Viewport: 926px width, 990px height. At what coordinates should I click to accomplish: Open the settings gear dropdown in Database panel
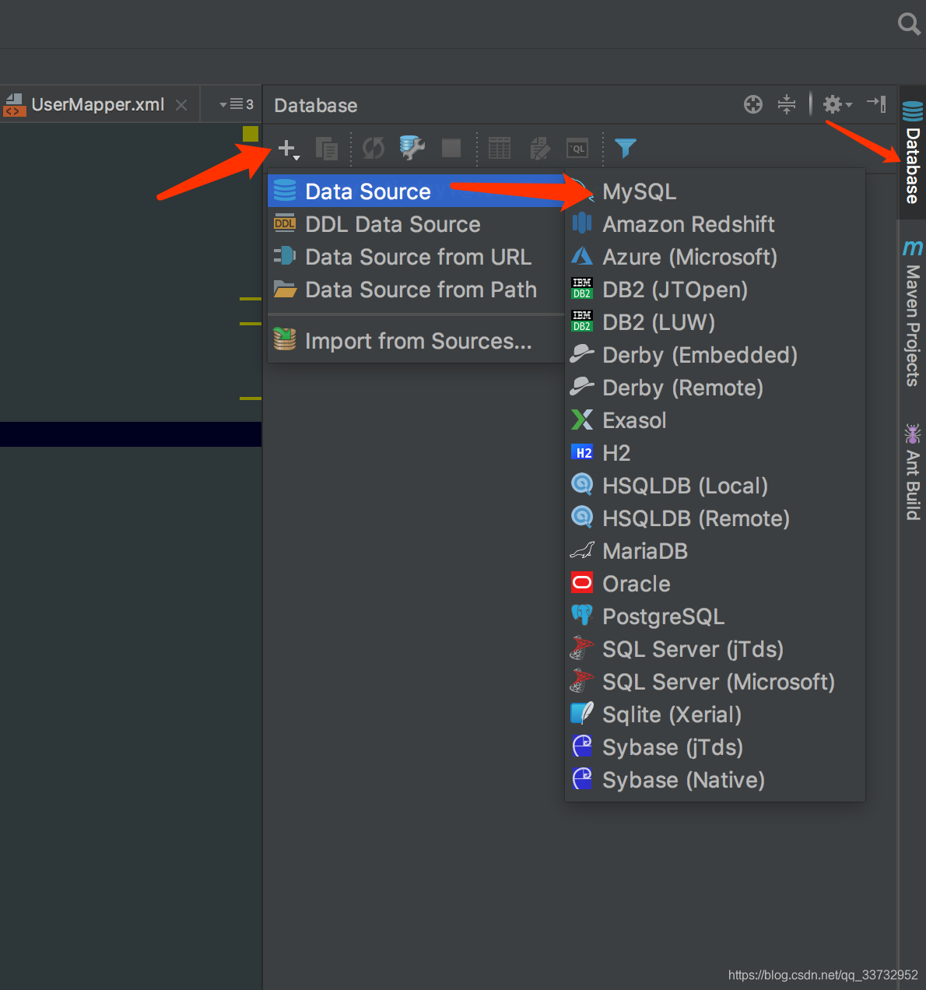coord(834,104)
